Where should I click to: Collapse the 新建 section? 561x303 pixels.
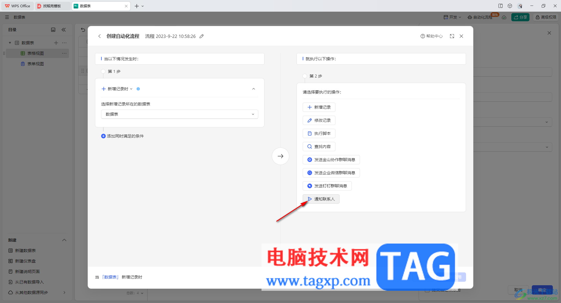[x=64, y=240]
